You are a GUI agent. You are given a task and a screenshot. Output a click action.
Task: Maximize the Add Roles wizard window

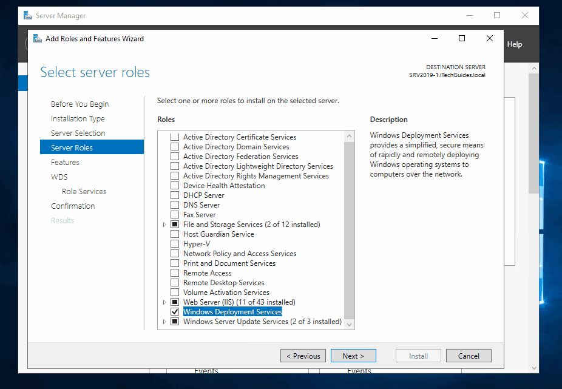(461, 38)
